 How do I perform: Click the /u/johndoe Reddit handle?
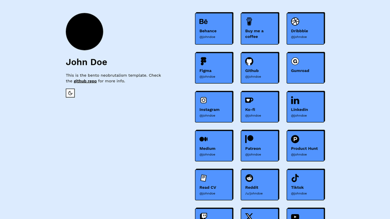point(254,193)
